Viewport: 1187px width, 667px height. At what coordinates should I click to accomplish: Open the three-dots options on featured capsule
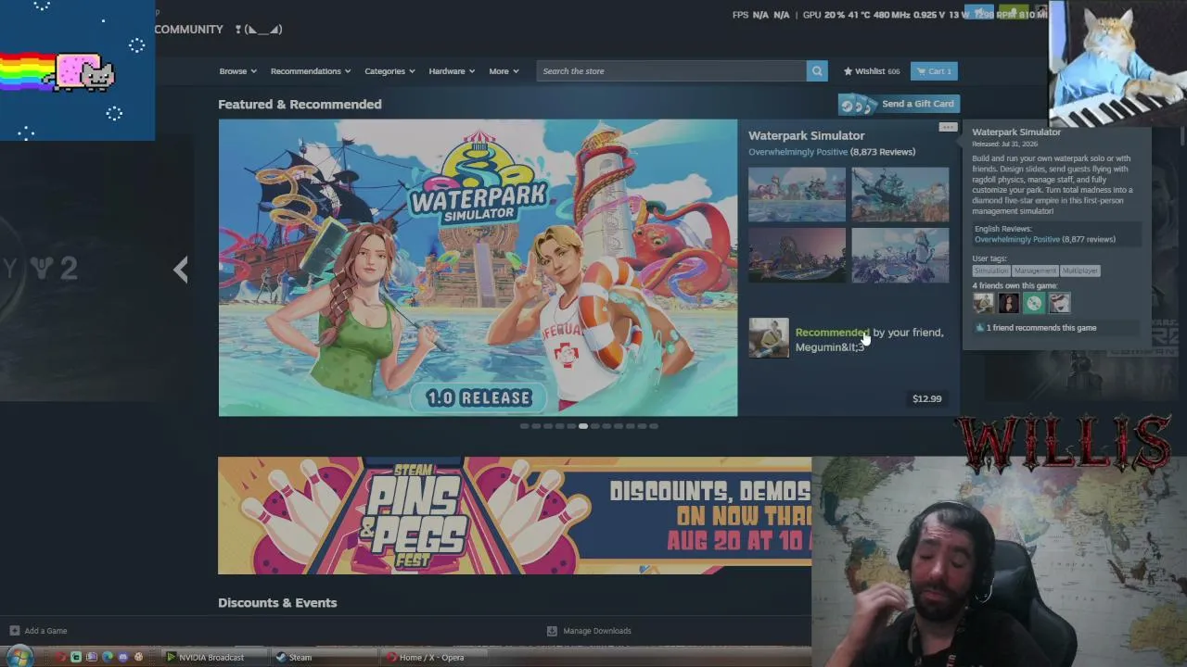click(947, 128)
